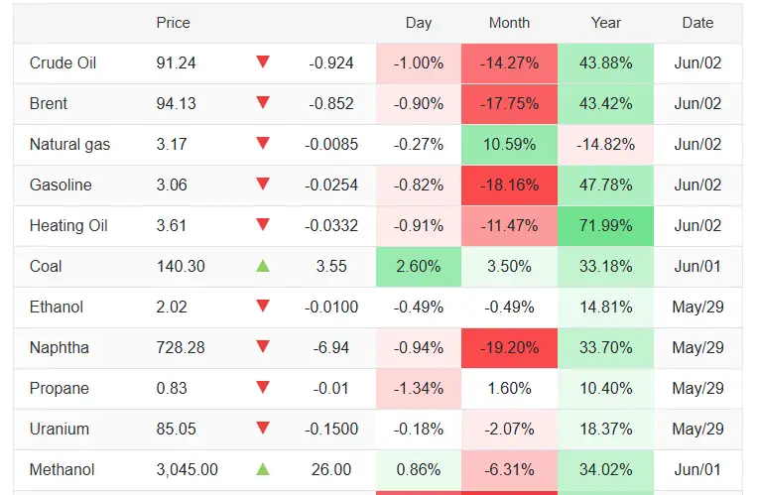The image size is (759, 495).
Task: Sort by the Month column header
Action: (x=509, y=23)
